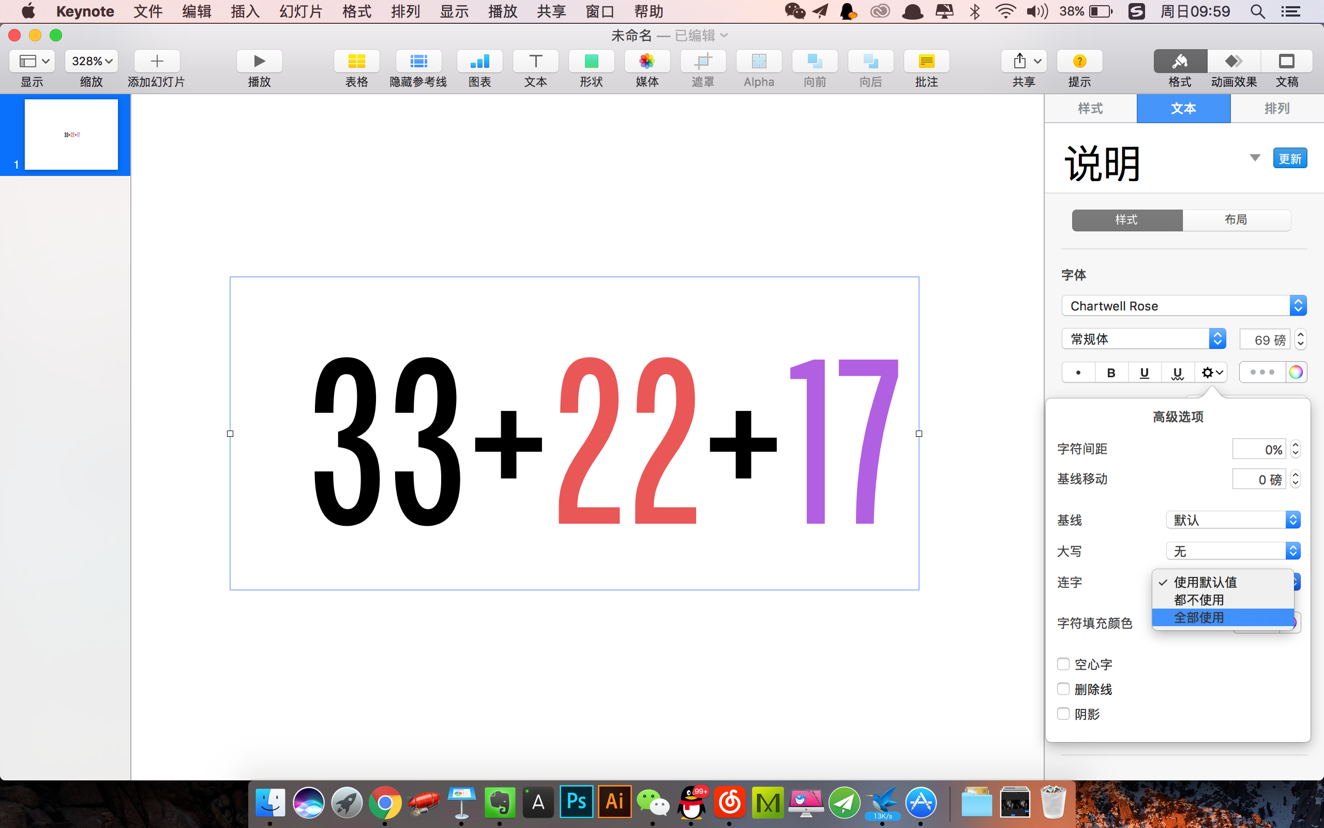Switch to the 布局 layout segment

[1236, 220]
